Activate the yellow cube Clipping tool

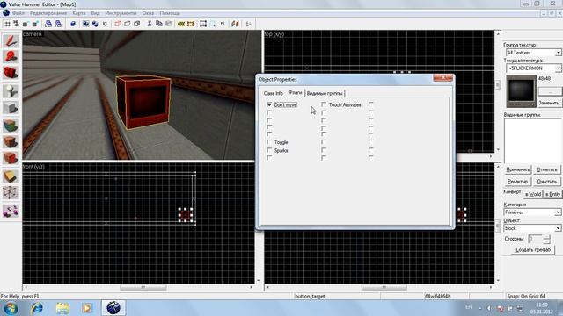(x=11, y=176)
